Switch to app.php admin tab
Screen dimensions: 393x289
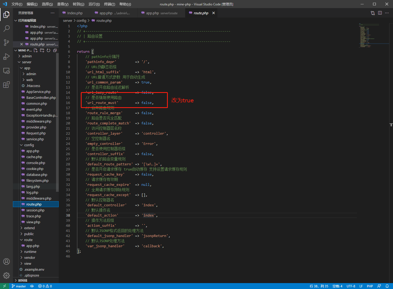click(114, 13)
